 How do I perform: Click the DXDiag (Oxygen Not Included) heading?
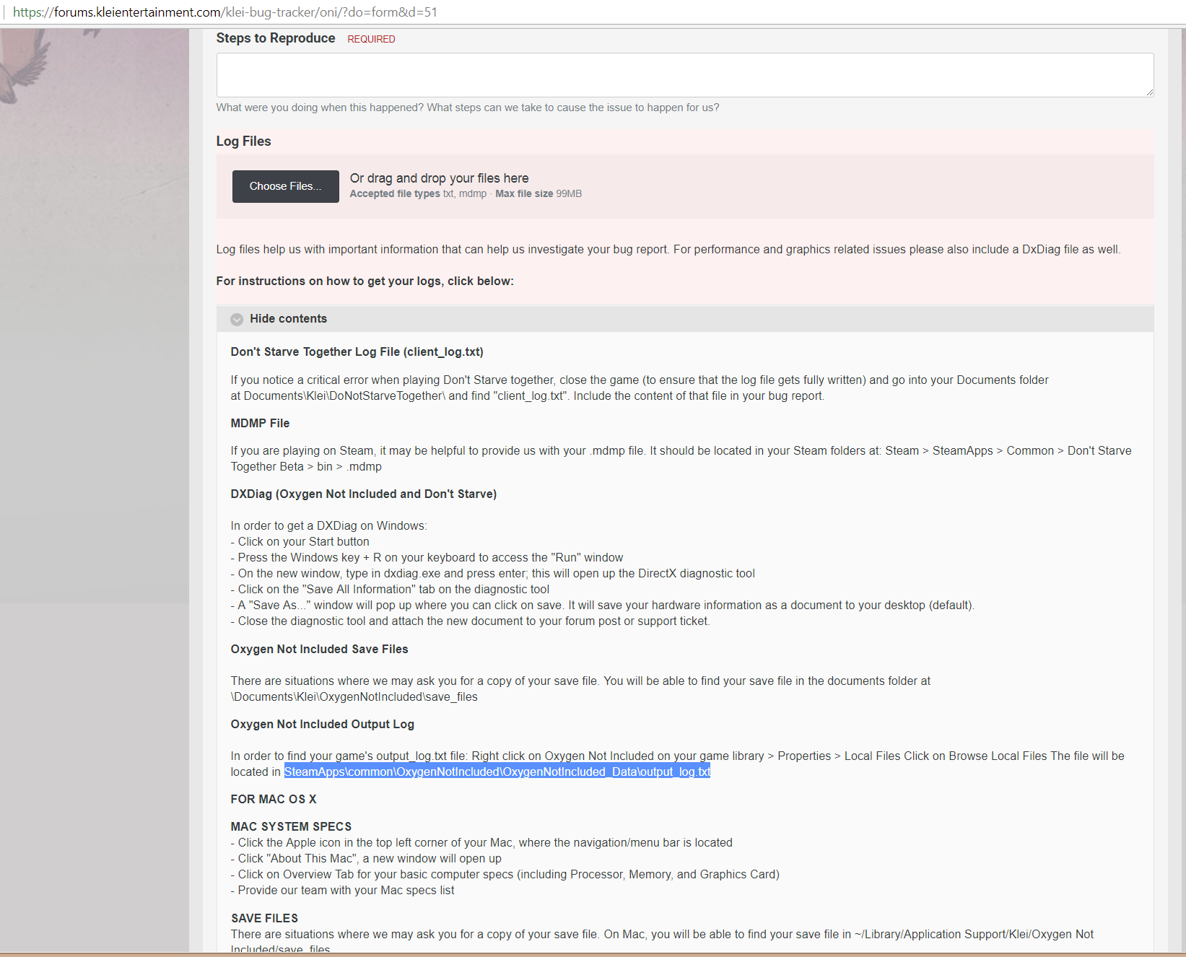pyautogui.click(x=363, y=494)
